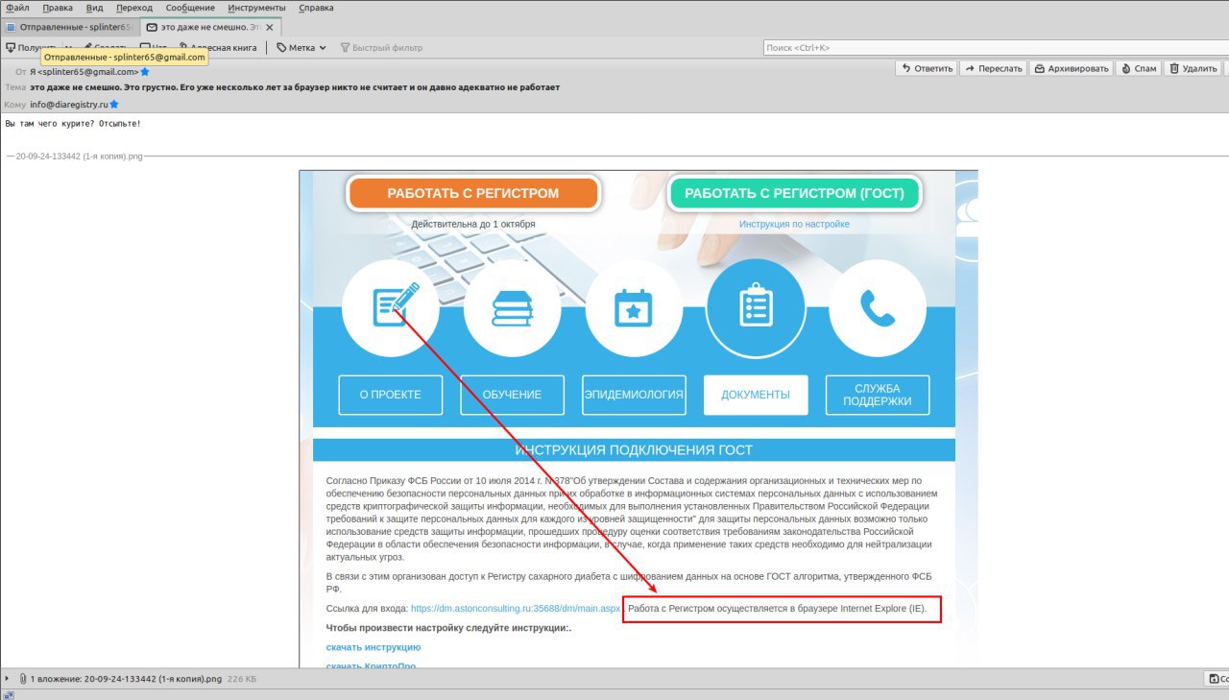Click the ДОКУМЕНТЫ box
This screenshot has width=1229, height=700.
click(x=756, y=395)
